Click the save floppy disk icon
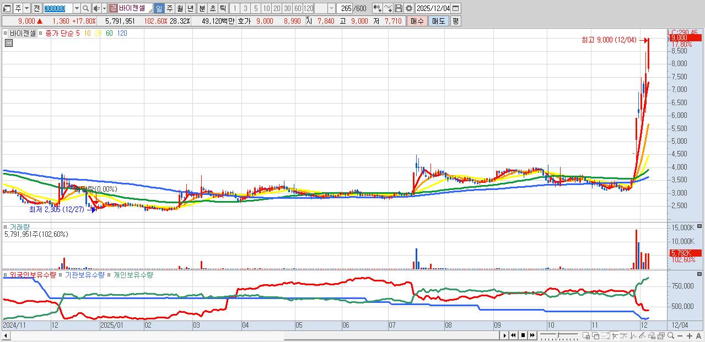 [399, 8]
